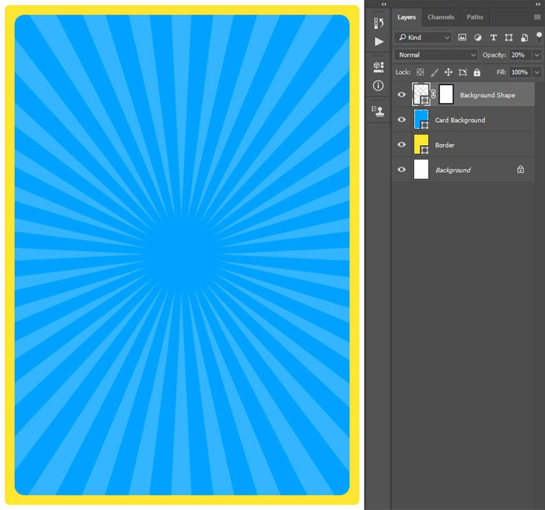Open the Actions panel play icon
The width and height of the screenshot is (545, 510).
379,42
